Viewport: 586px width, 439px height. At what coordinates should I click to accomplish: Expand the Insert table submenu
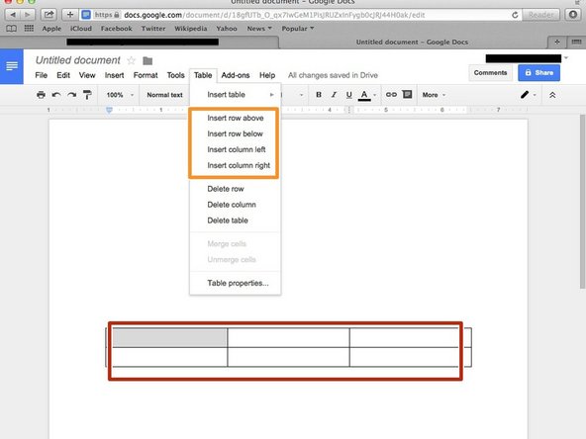(235, 95)
